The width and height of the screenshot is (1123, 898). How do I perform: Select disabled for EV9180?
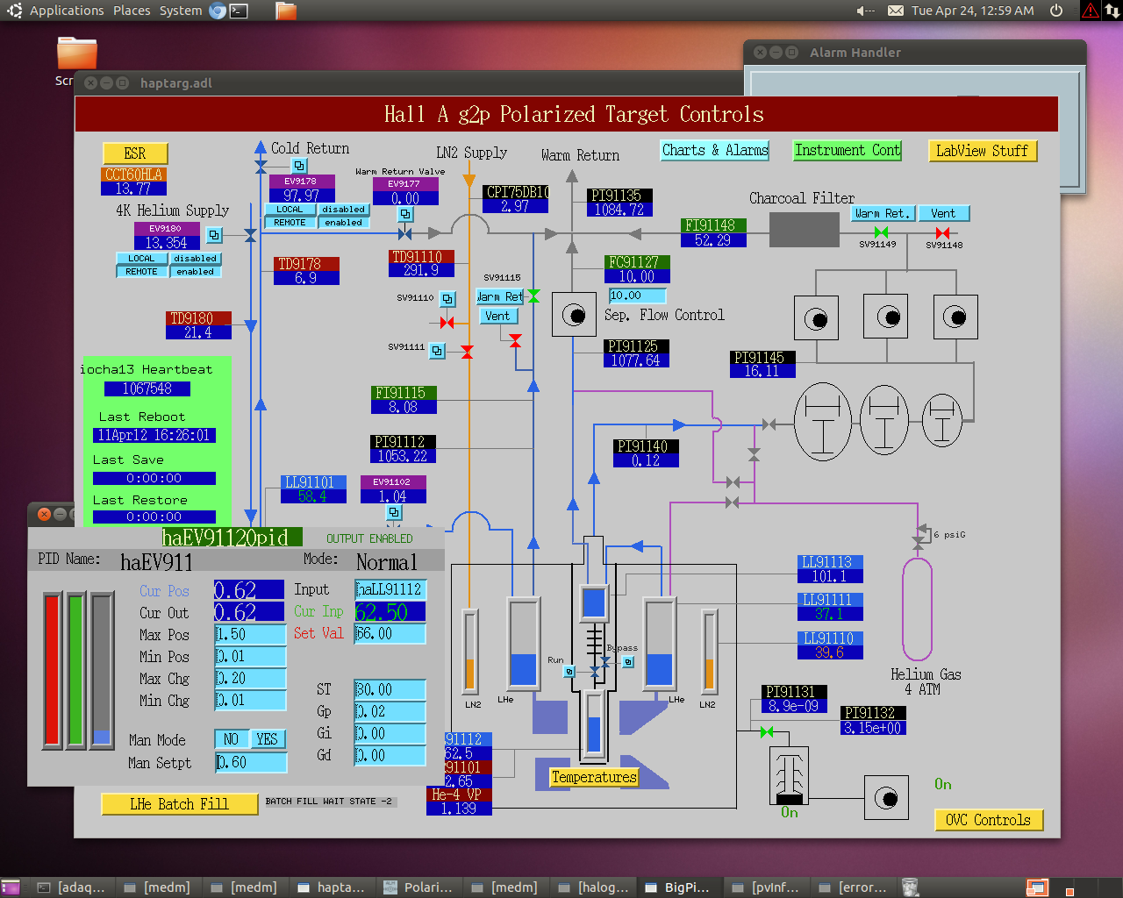click(195, 259)
